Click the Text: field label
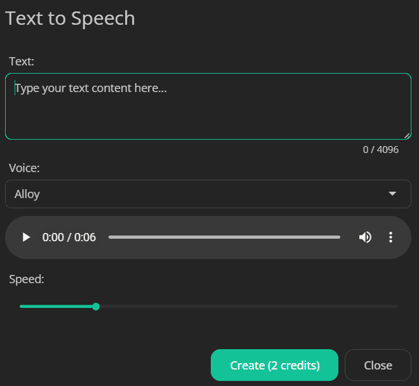419x386 pixels. 22,62
